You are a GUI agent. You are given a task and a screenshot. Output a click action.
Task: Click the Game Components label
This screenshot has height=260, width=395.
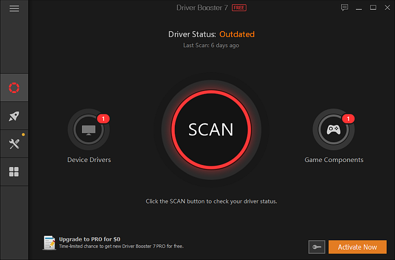coord(334,160)
